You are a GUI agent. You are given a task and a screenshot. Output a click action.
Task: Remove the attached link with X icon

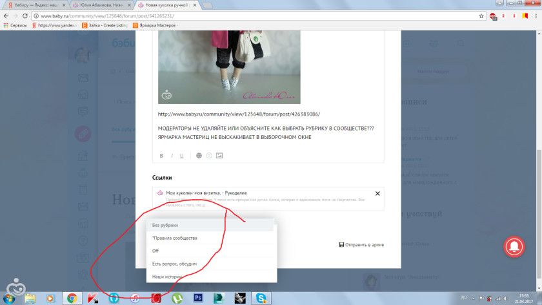[377, 193]
